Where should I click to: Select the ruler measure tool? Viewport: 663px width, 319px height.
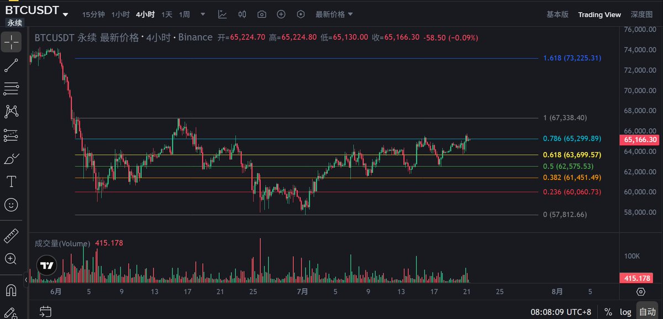[x=11, y=236]
